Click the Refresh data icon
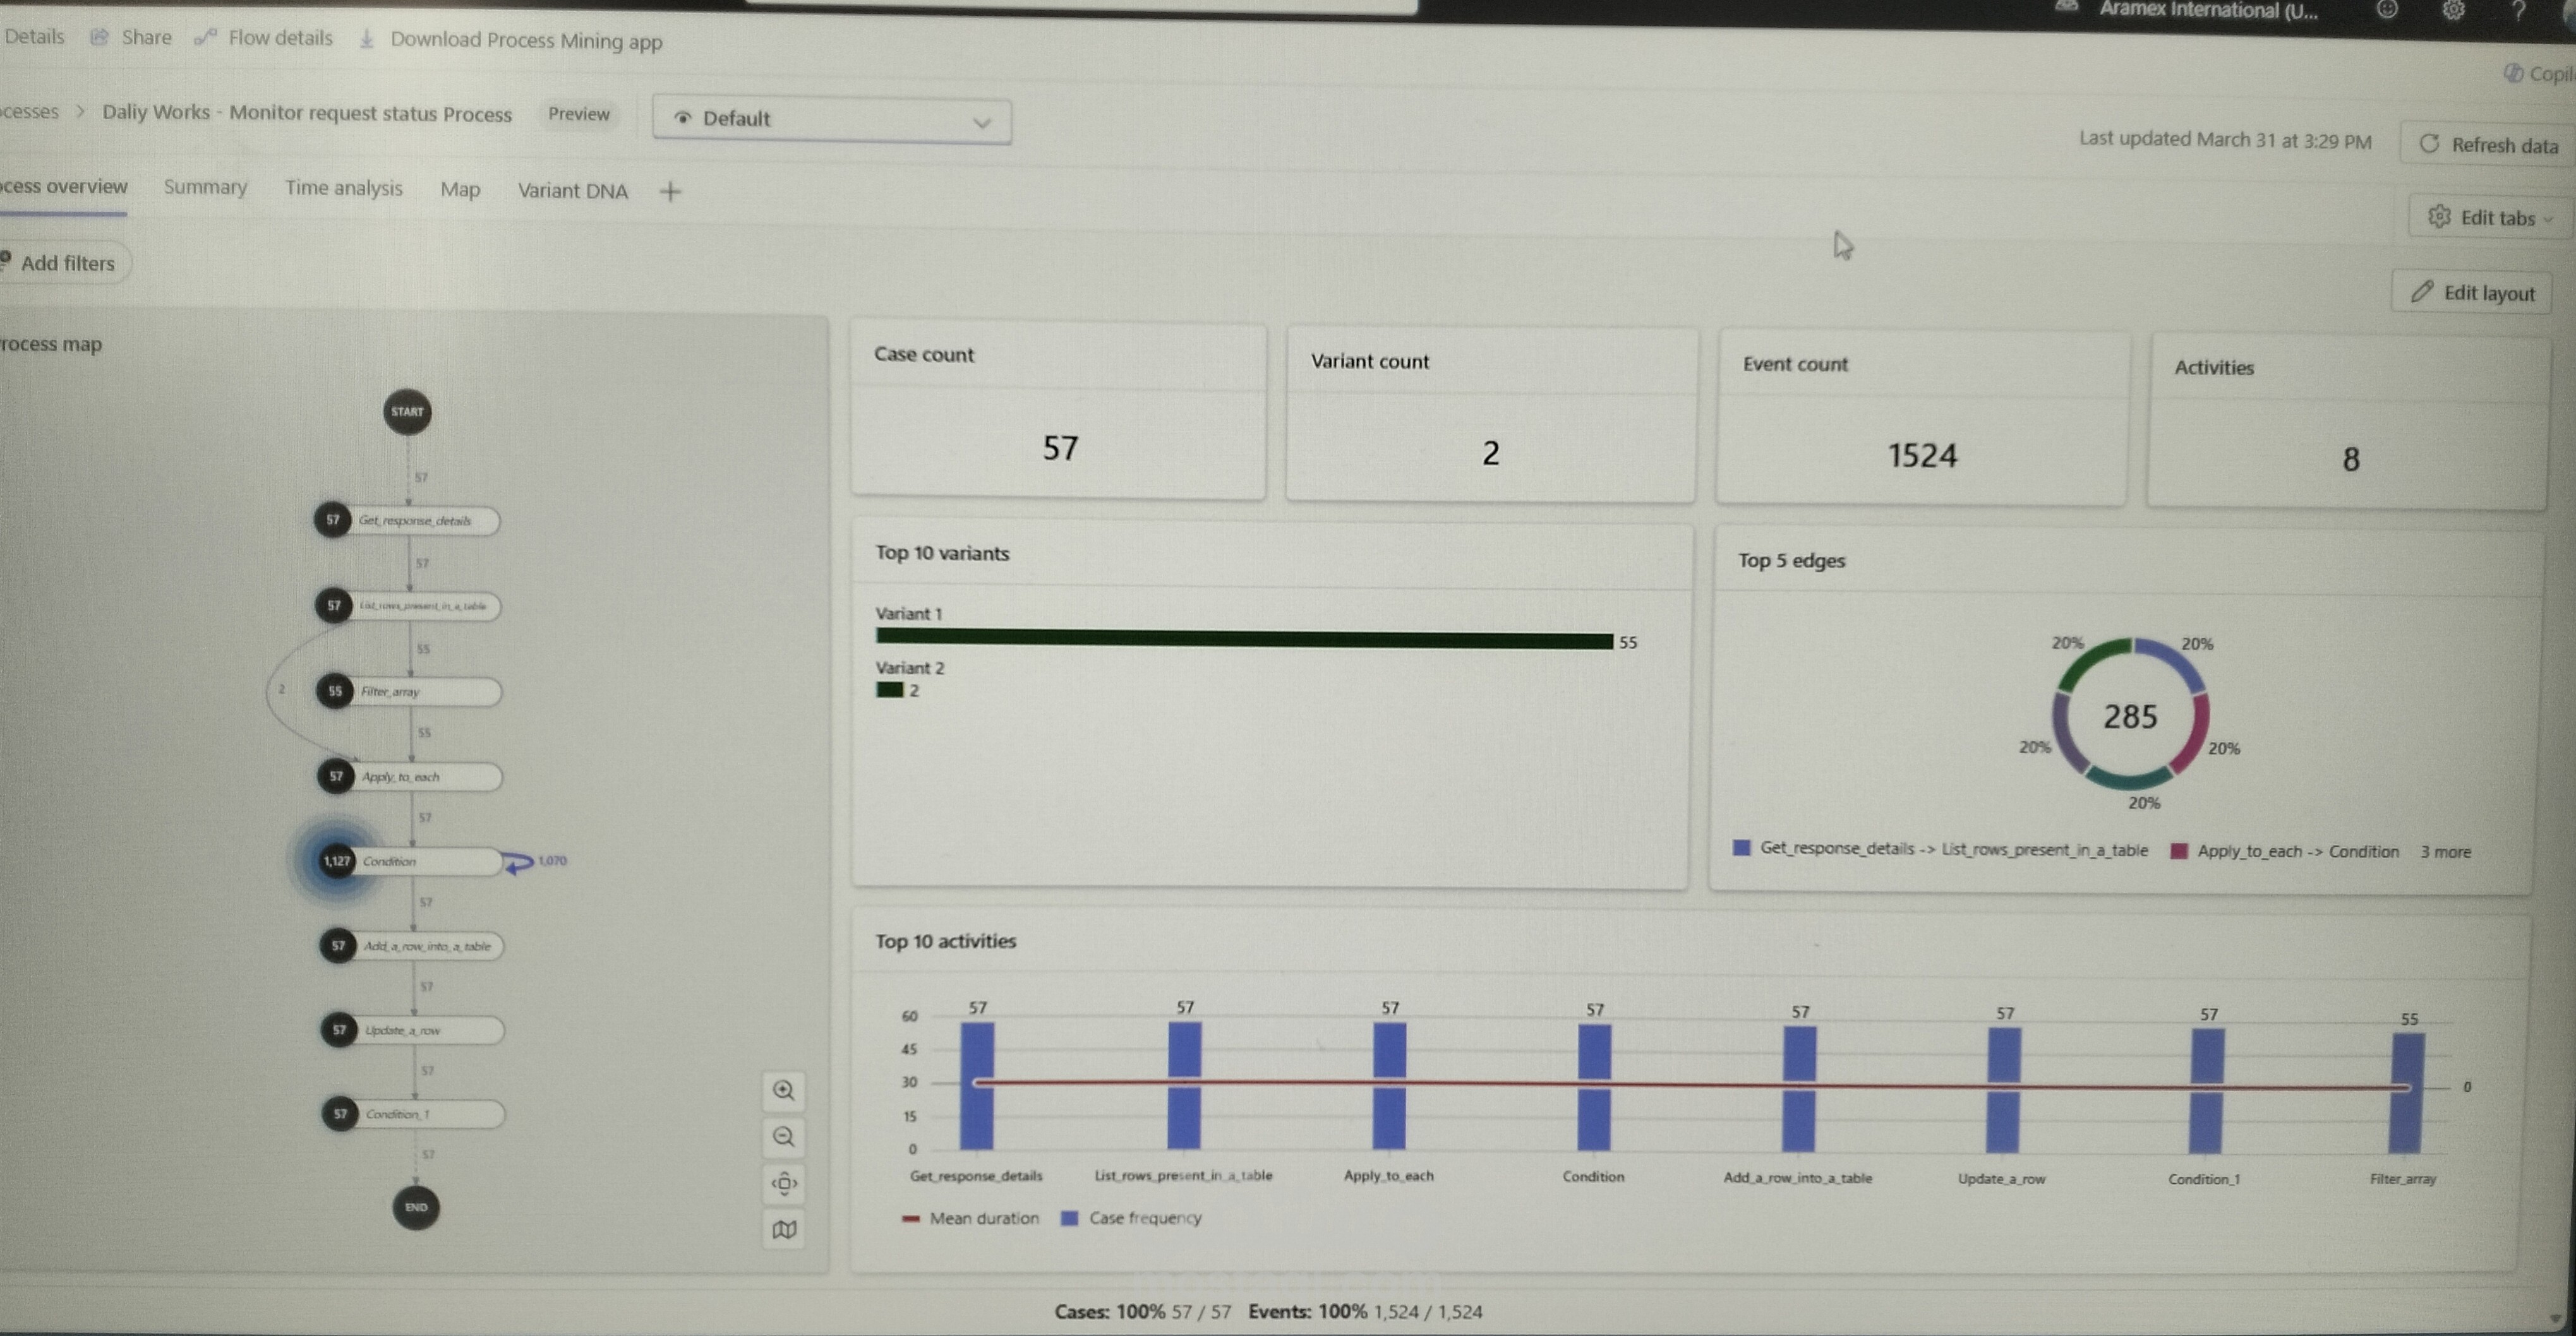2576x1336 pixels. (x=2430, y=144)
